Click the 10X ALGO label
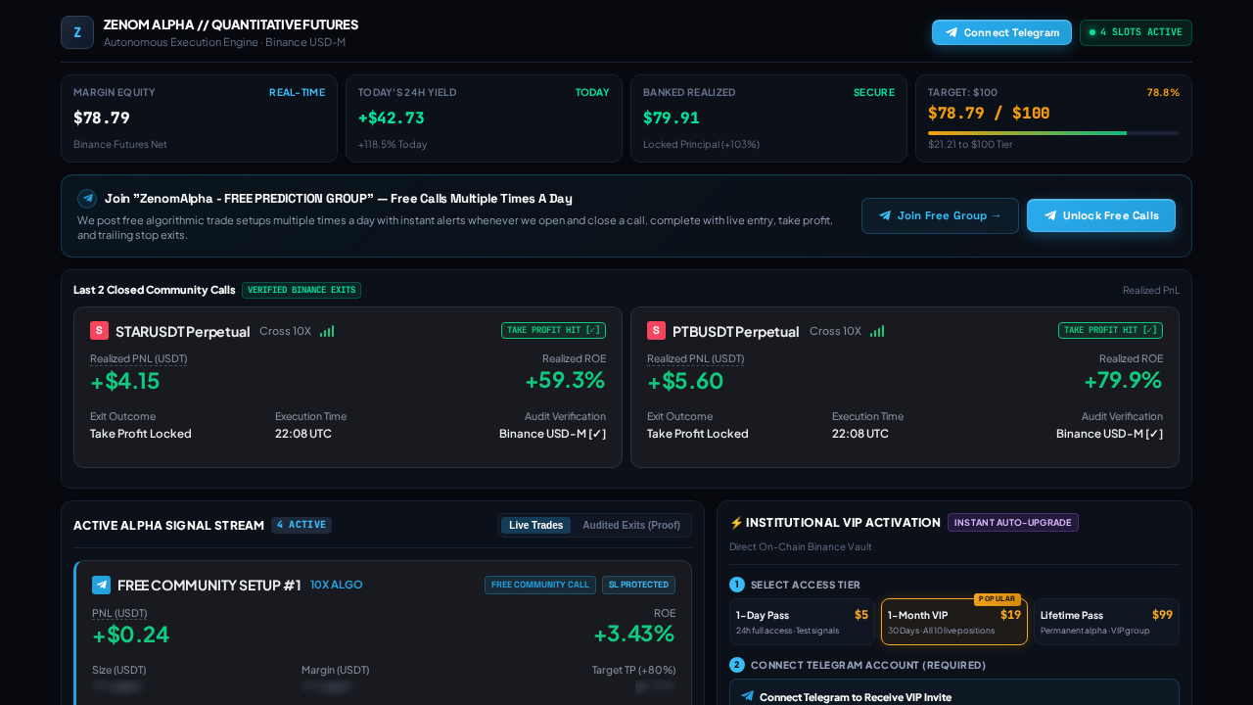Screen dimensions: 1253x705 pyautogui.click(x=337, y=585)
